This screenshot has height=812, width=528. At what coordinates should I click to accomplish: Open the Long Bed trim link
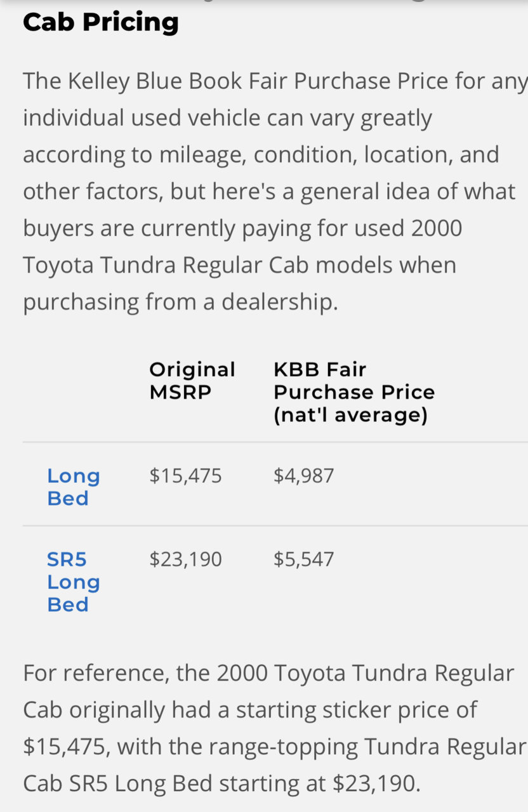pyautogui.click(x=74, y=487)
